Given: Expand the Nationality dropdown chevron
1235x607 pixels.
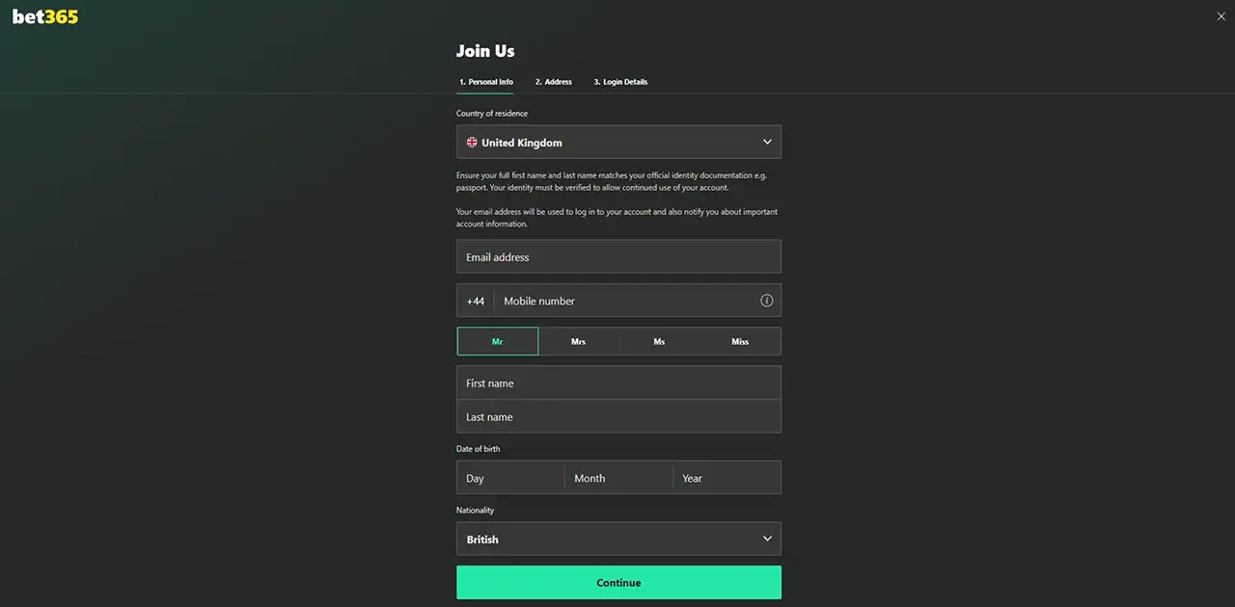Looking at the screenshot, I should 767,539.
